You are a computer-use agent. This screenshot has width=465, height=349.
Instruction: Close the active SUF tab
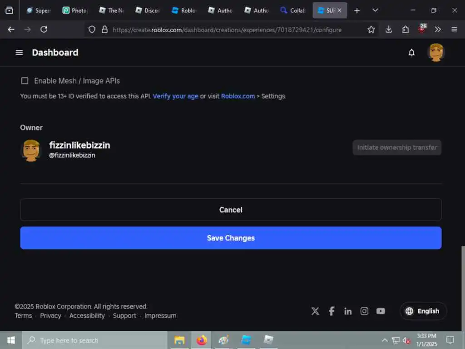[x=340, y=10]
